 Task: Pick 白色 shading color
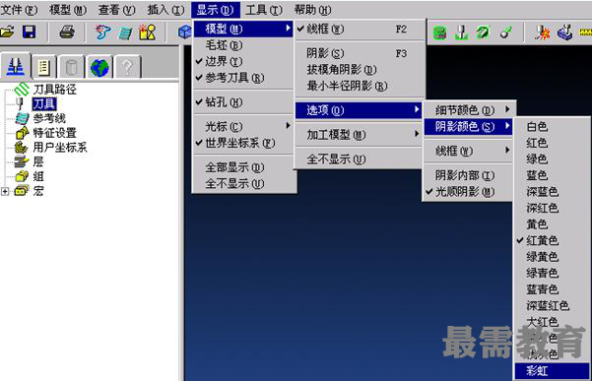tap(552, 126)
